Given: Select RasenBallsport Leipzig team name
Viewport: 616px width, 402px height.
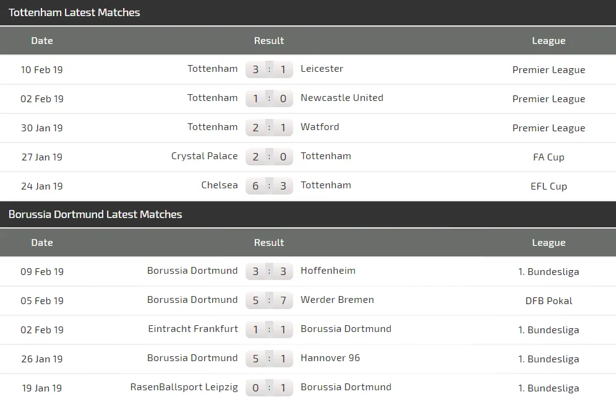Looking at the screenshot, I should (x=184, y=387).
